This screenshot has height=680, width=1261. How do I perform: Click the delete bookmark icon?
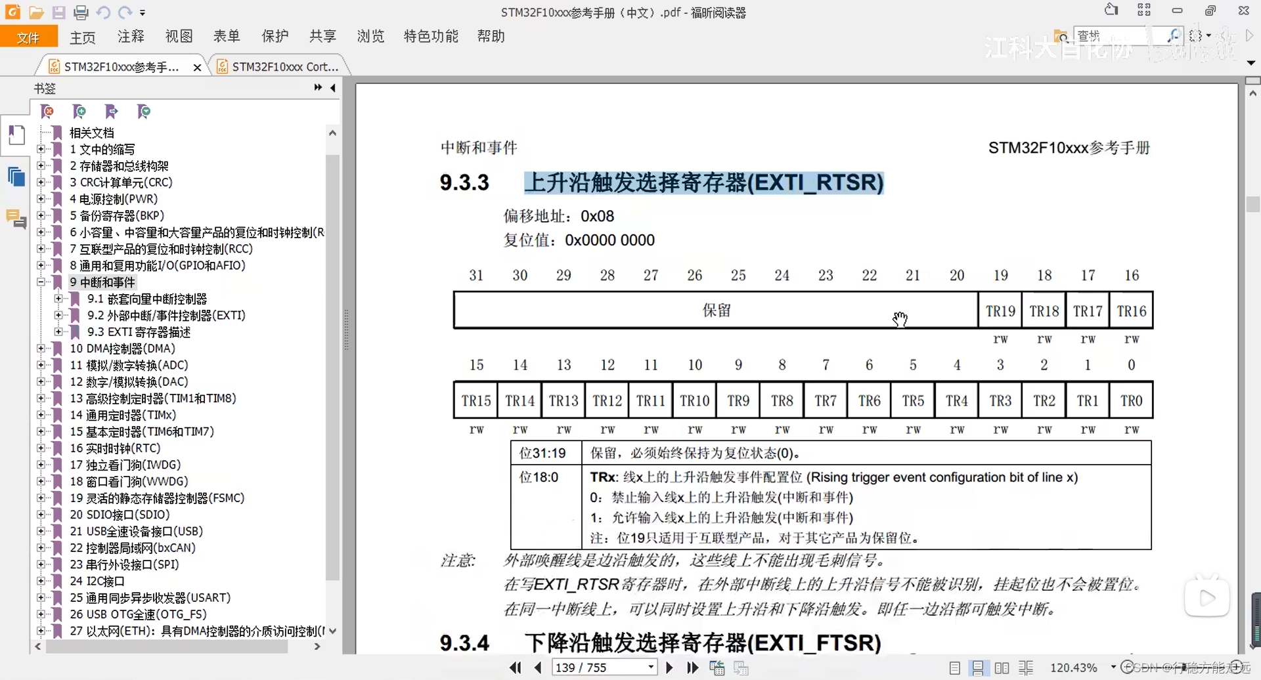click(x=47, y=112)
